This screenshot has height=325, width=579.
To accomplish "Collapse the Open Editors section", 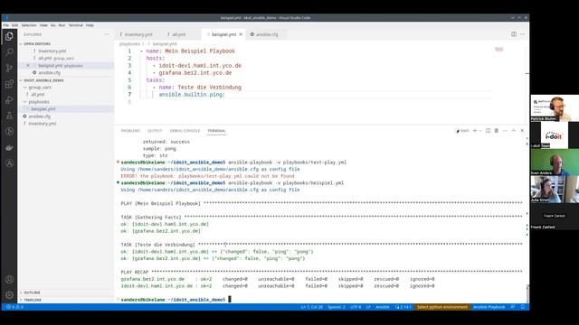I will tap(37, 44).
